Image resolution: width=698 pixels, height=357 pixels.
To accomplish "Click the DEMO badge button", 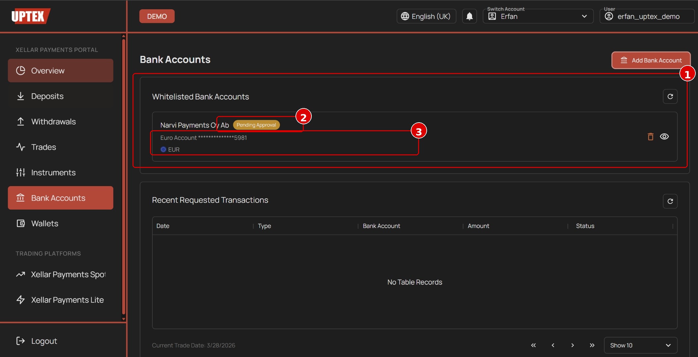I will tap(157, 16).
